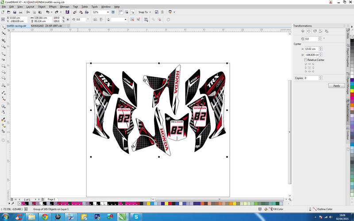Open the Snap To dropdown

(145, 12)
